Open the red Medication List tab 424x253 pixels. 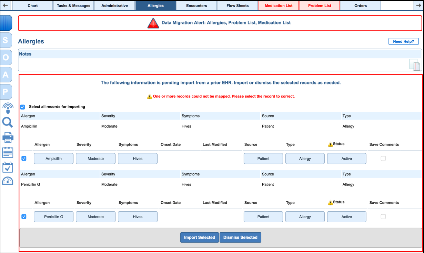click(279, 6)
